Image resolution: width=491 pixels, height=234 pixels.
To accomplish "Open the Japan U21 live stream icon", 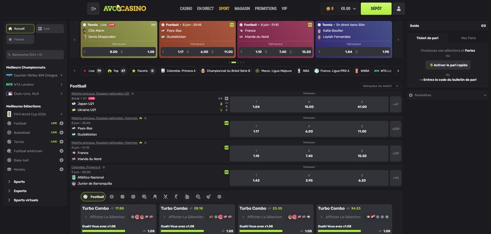I will (227, 98).
